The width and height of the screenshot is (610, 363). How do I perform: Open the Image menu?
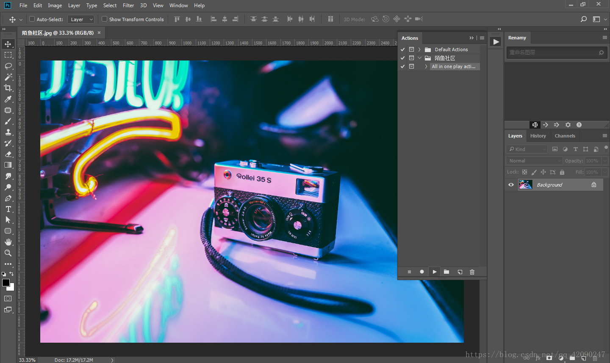click(x=55, y=5)
